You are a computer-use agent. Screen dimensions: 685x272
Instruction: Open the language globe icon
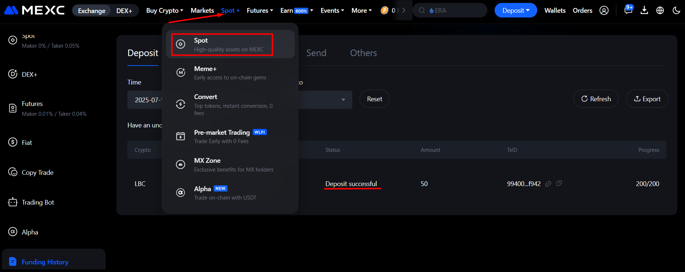click(x=660, y=11)
